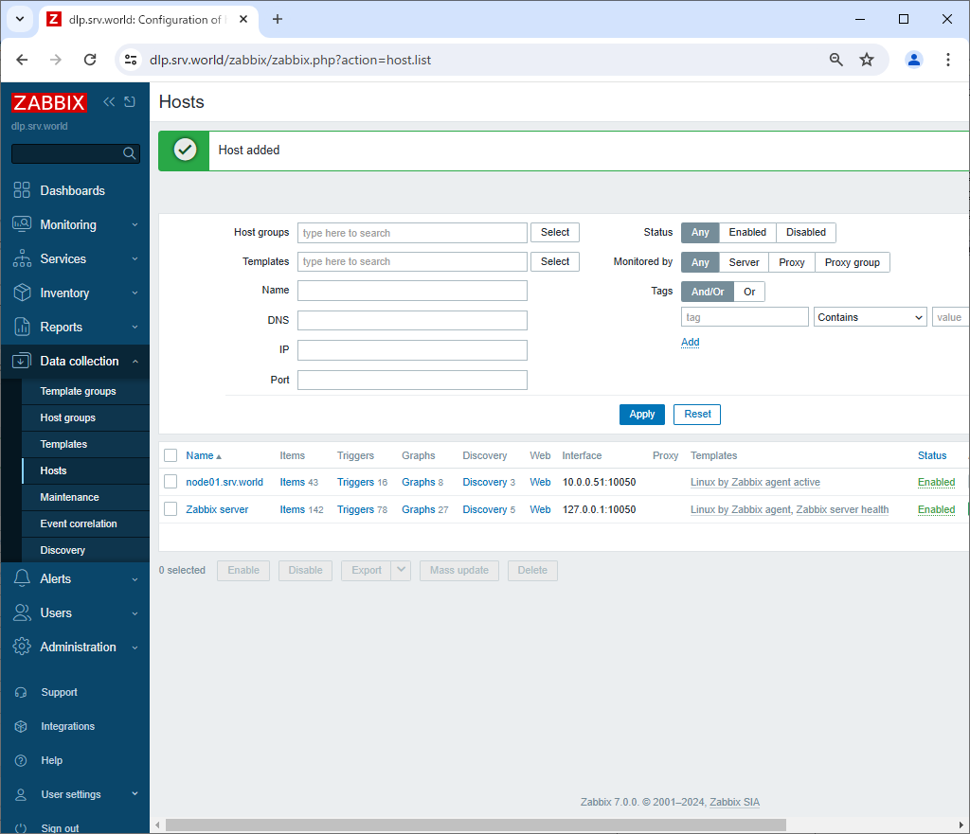Set Monitored by filter to Proxy
This screenshot has height=834, width=970.
point(792,262)
